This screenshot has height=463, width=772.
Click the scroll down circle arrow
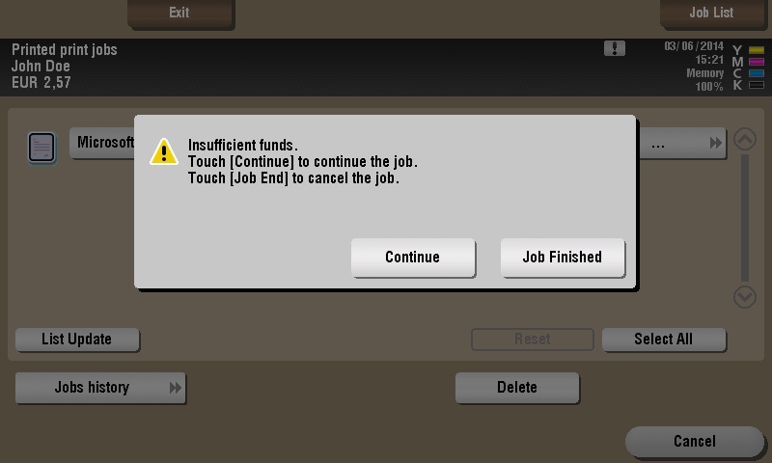[745, 297]
